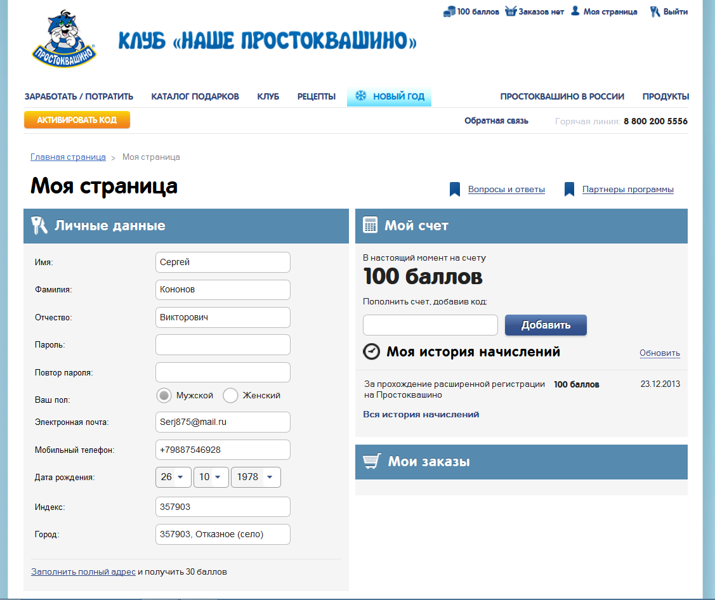Click the Клуб «Наше Простоквашино» title
Viewport: 715px width, 600px height.
tap(267, 41)
